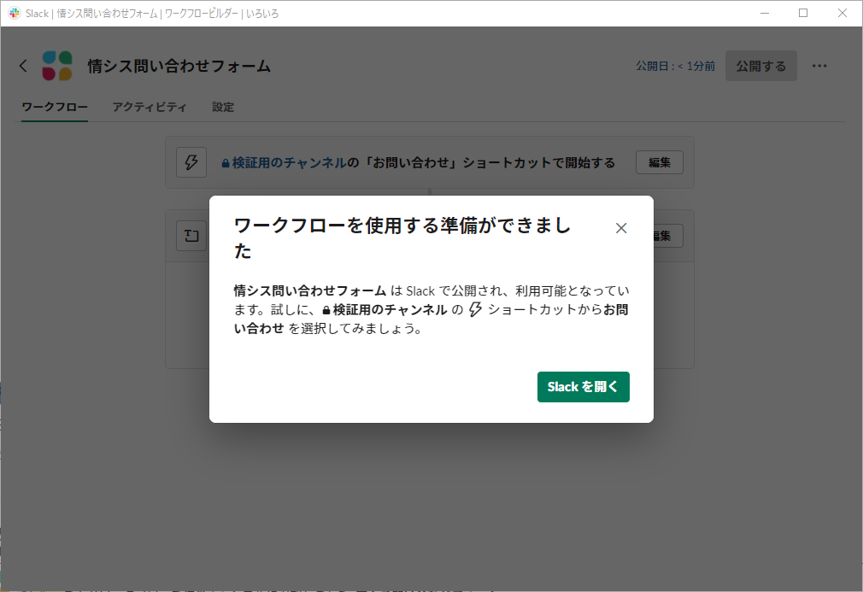Image resolution: width=863 pixels, height=592 pixels.
Task: Click the 公開する button
Action: coord(760,66)
